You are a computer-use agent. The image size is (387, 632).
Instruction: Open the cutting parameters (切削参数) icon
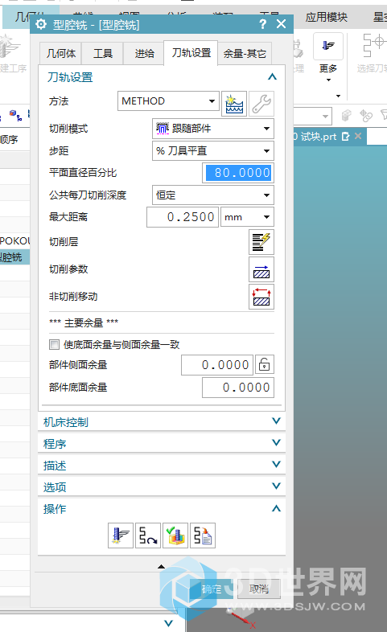[261, 269]
